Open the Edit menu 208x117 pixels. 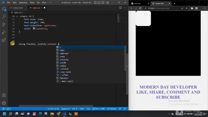(14, 3)
